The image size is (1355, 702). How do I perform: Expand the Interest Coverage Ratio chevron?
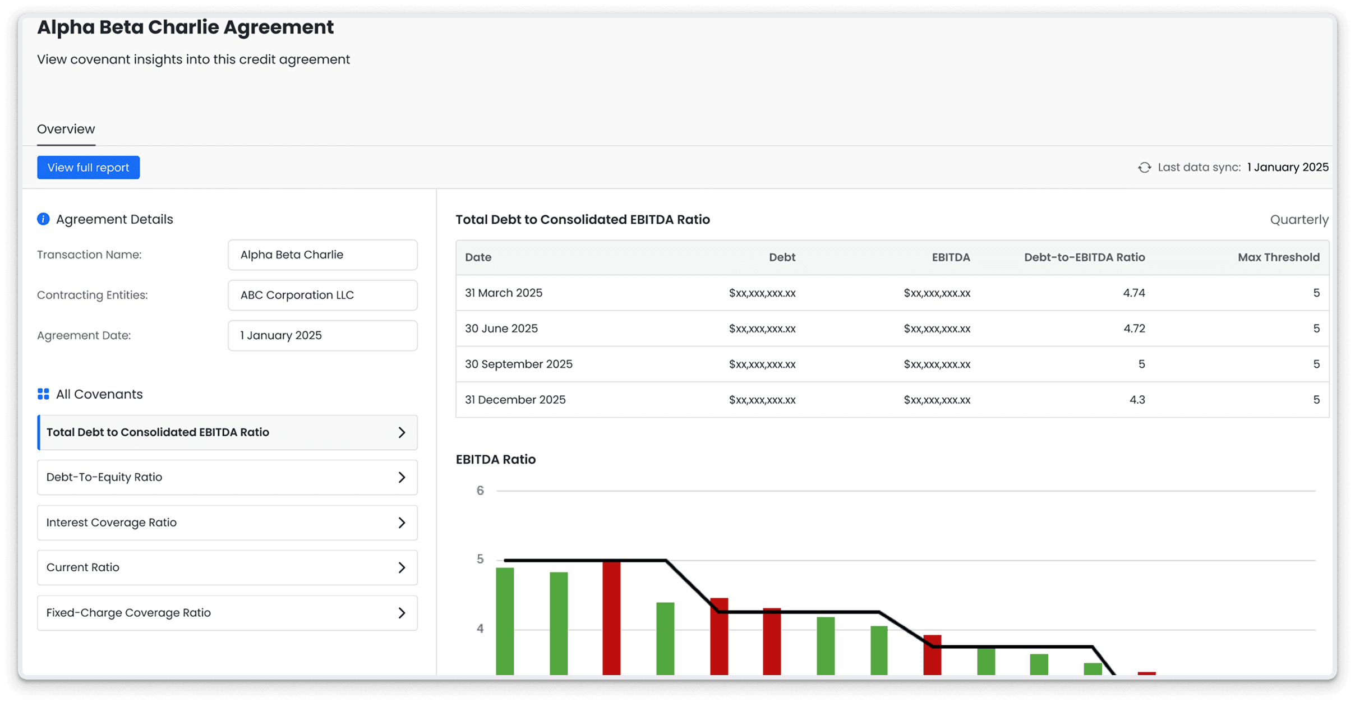coord(402,523)
